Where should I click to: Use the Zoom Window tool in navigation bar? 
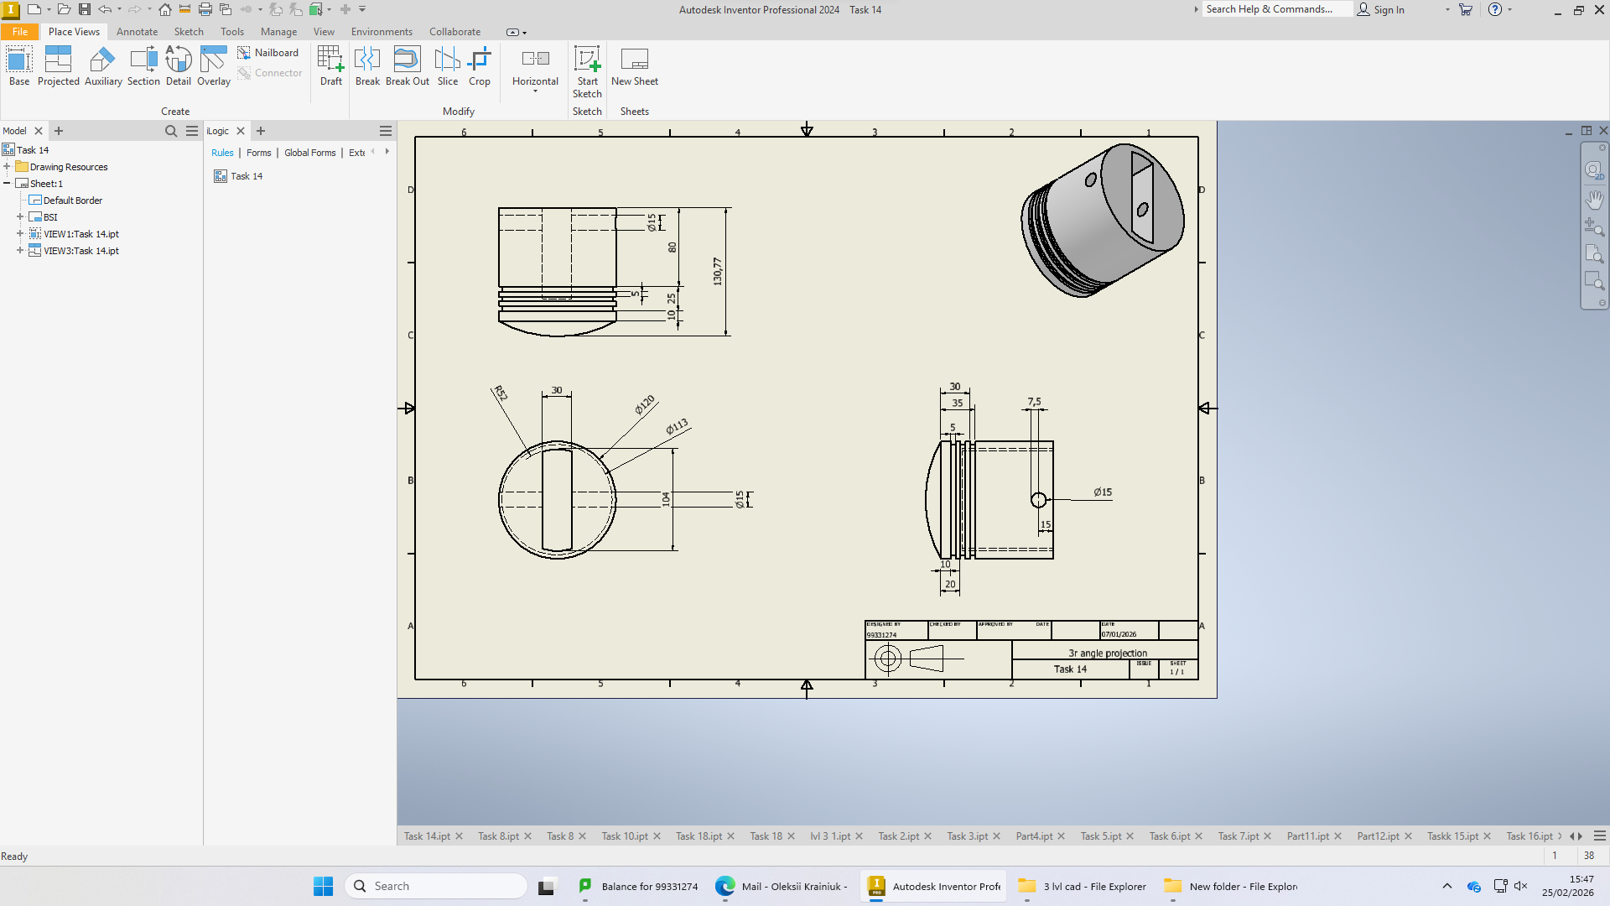(1594, 280)
